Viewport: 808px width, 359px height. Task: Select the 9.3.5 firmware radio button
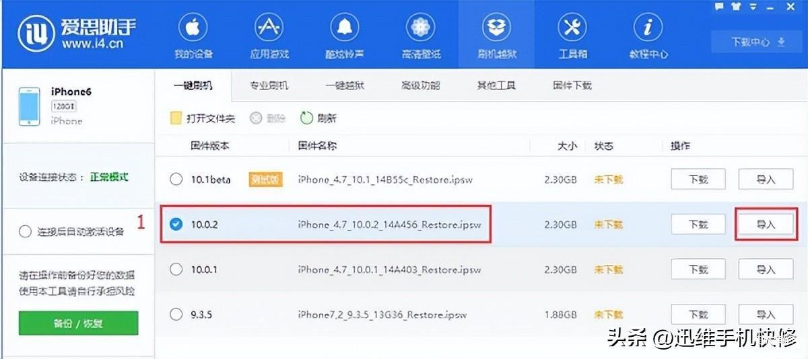pyautogui.click(x=176, y=314)
